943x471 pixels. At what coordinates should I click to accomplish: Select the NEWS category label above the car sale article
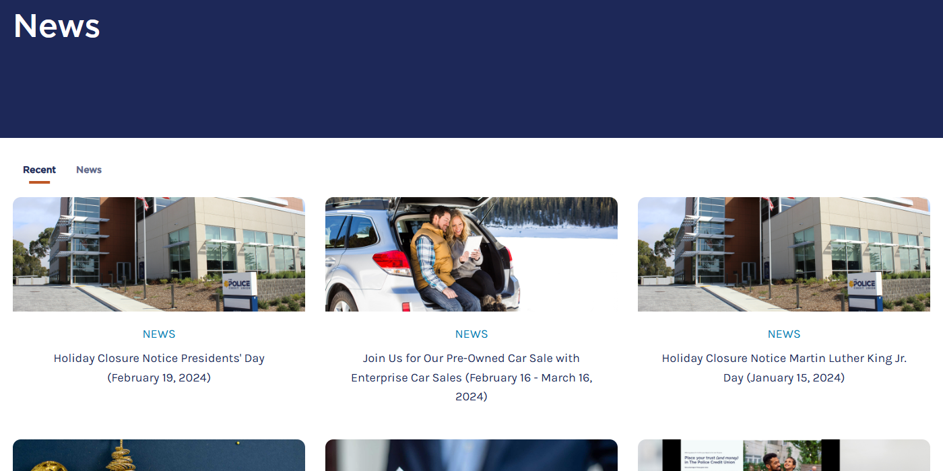point(471,334)
